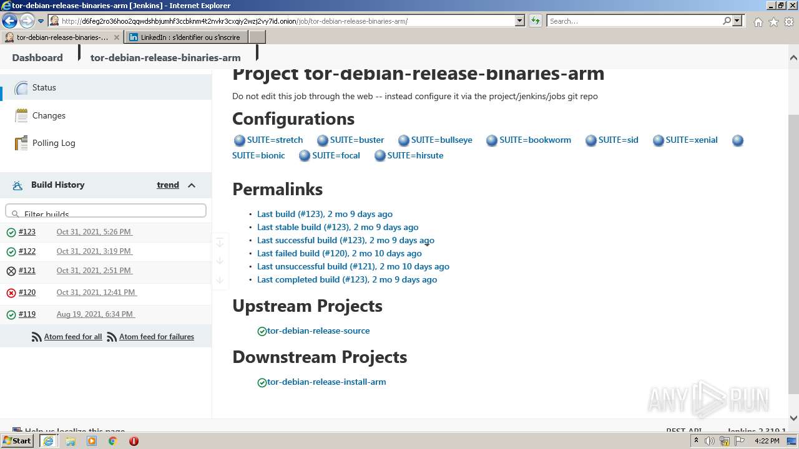Viewport: 799px width, 449px height.
Task: Click aborted status icon of build #121
Action: point(11,271)
